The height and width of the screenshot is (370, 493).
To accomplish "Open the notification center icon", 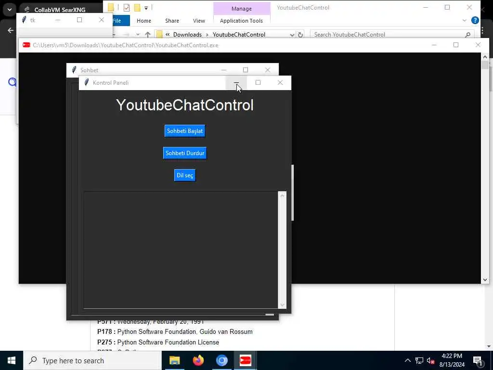I will (478, 360).
